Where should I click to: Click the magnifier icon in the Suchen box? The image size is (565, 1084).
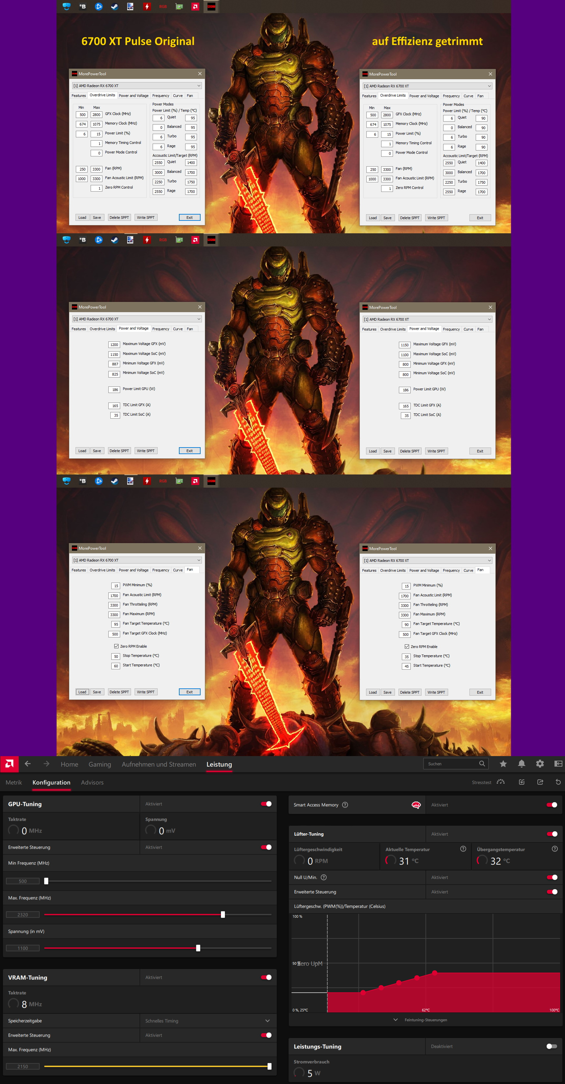[482, 763]
